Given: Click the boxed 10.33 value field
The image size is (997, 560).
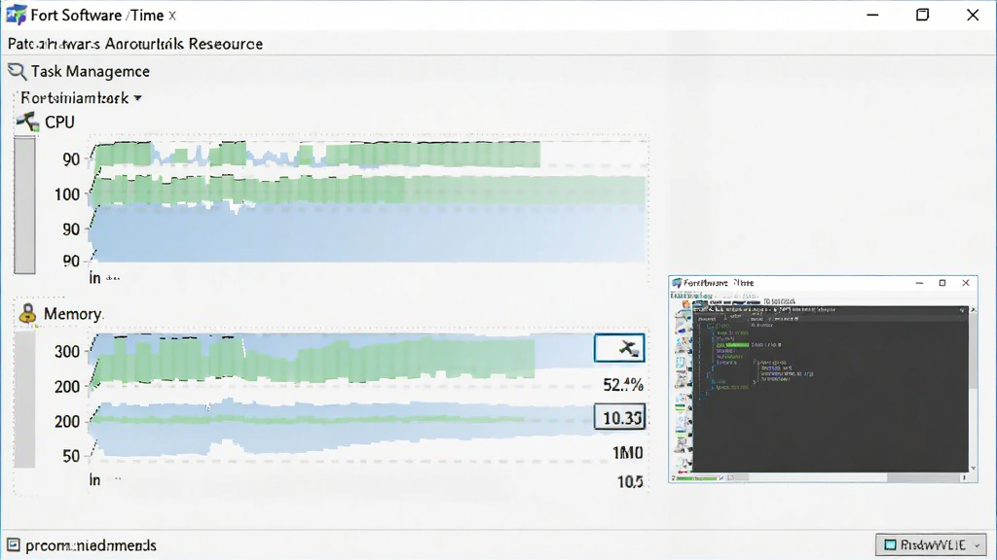Looking at the screenshot, I should coord(619,418).
